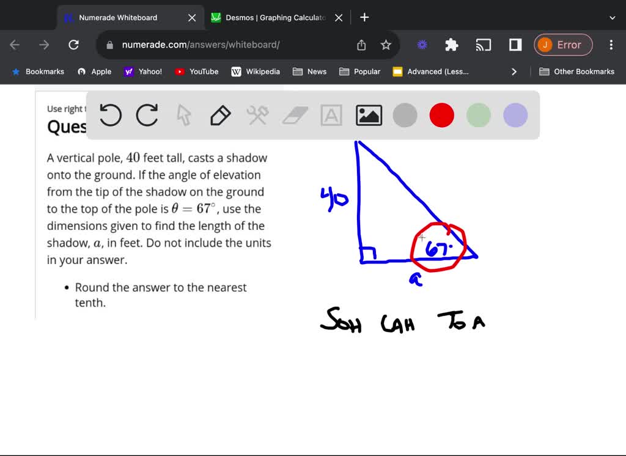Viewport: 626px width, 456px height.
Task: Select the shapes utility tool beside the pen
Action: coord(257,115)
